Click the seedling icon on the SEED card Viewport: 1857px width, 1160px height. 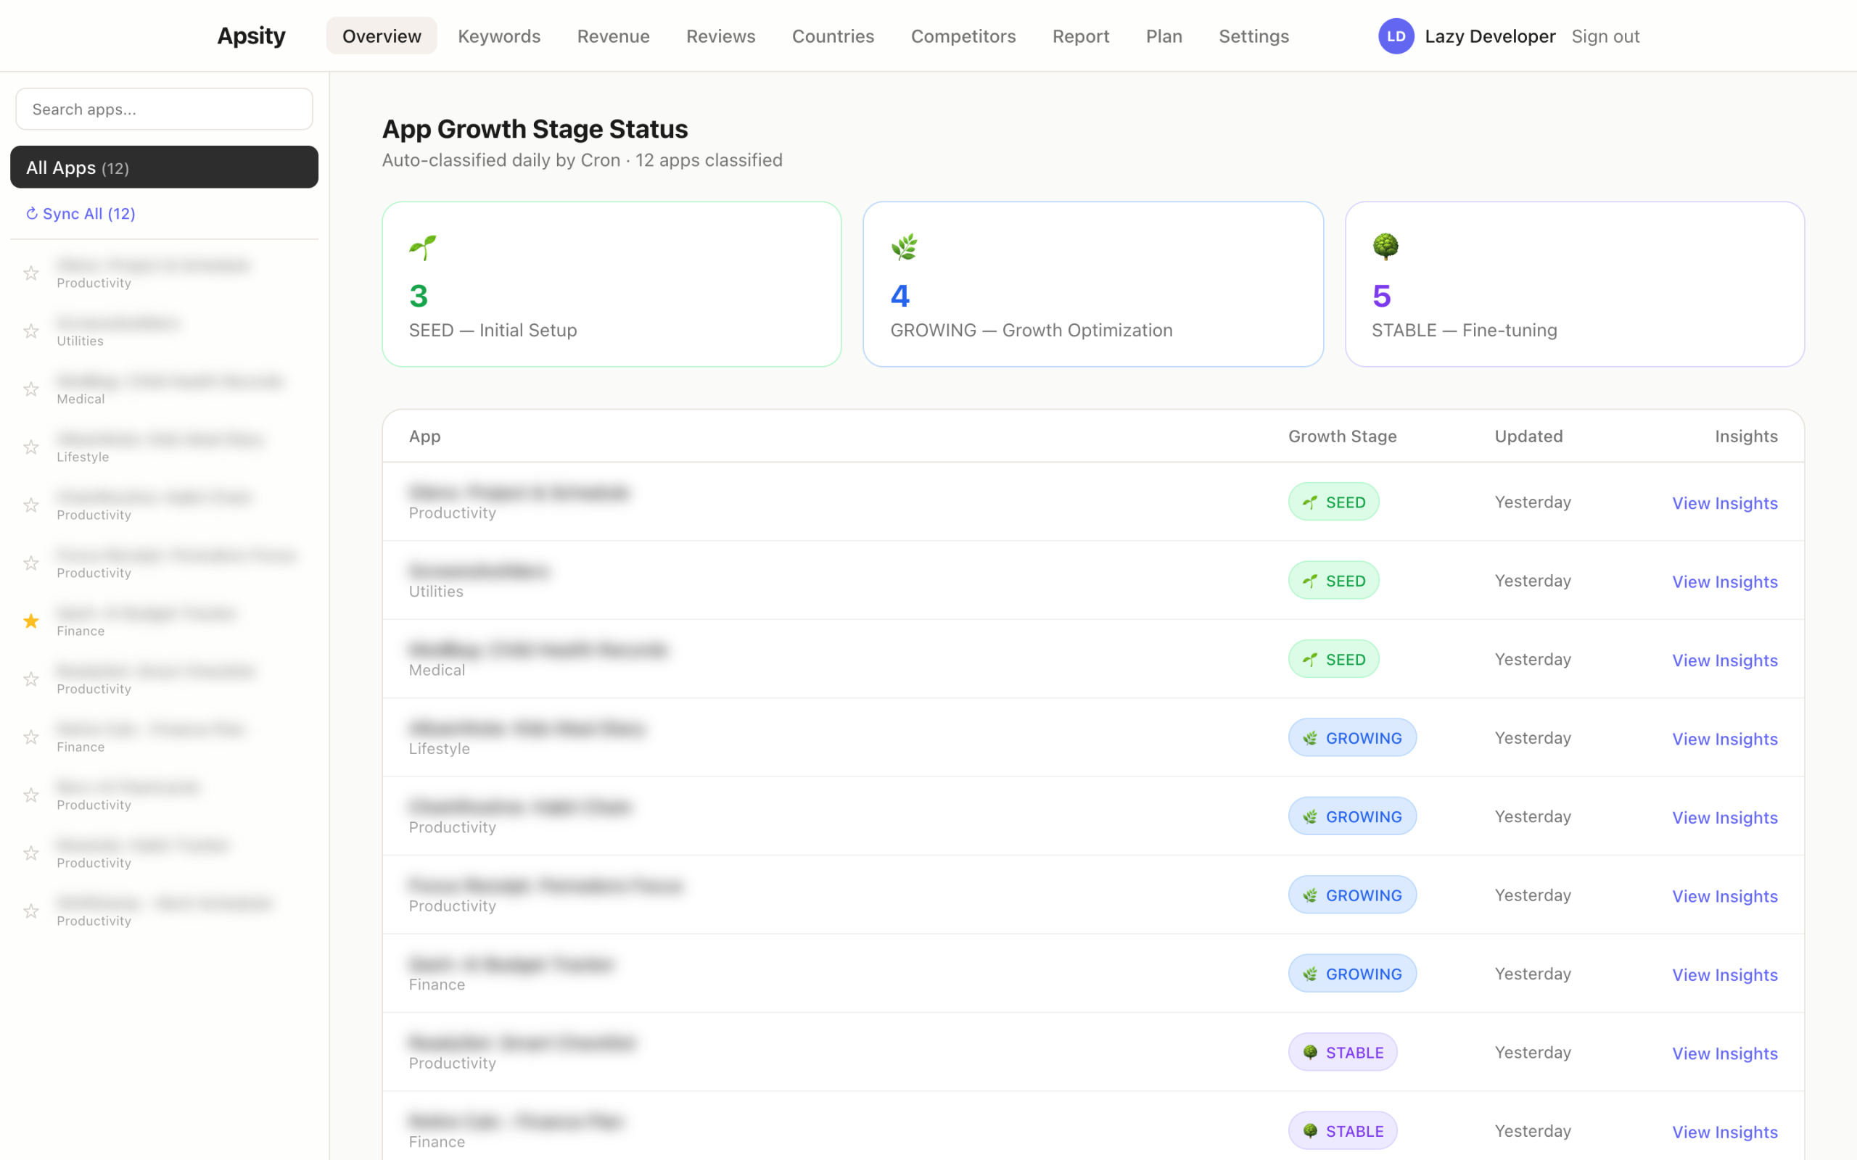pyautogui.click(x=423, y=247)
